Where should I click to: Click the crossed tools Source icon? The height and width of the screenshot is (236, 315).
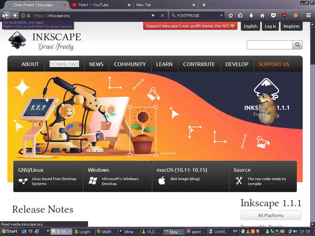[x=239, y=181]
